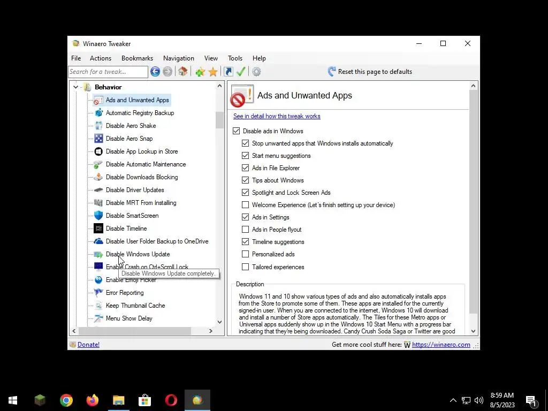Image resolution: width=548 pixels, height=411 pixels.
Task: Open See in detail how this tweak works
Action: 277,116
